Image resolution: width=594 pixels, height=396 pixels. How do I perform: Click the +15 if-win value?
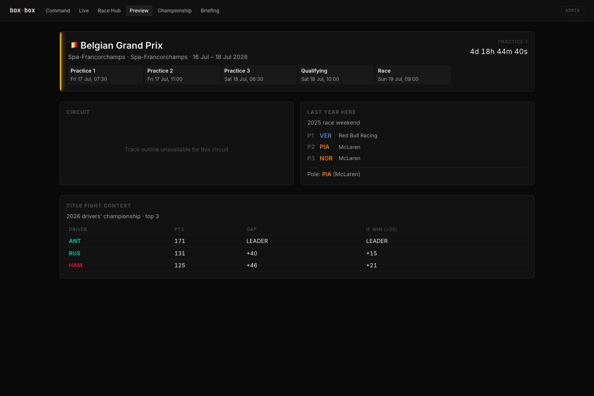pos(372,253)
